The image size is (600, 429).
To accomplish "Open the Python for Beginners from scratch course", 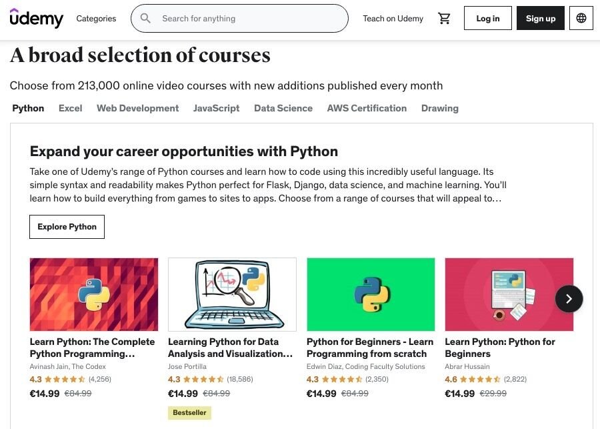I will 369,348.
